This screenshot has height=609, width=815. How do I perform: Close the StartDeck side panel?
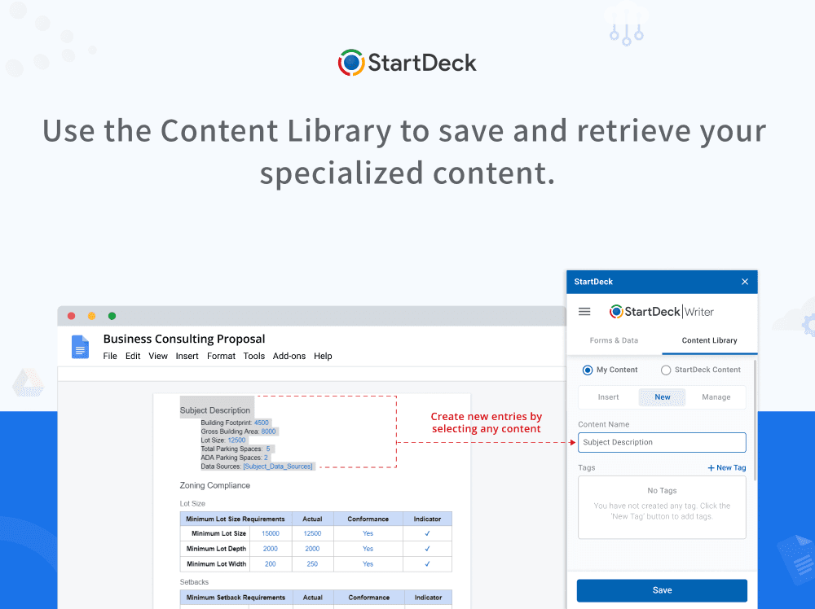click(x=745, y=282)
